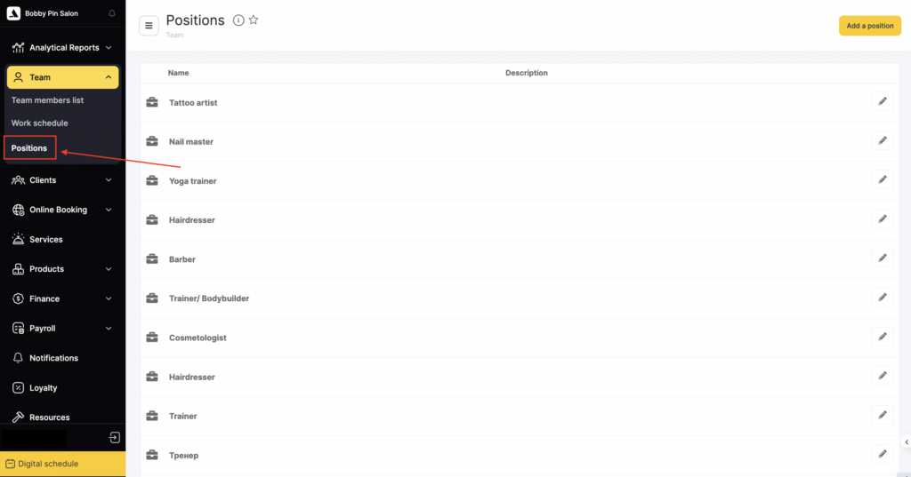The image size is (911, 477).
Task: Click the Trainer position name
Action: (183, 416)
